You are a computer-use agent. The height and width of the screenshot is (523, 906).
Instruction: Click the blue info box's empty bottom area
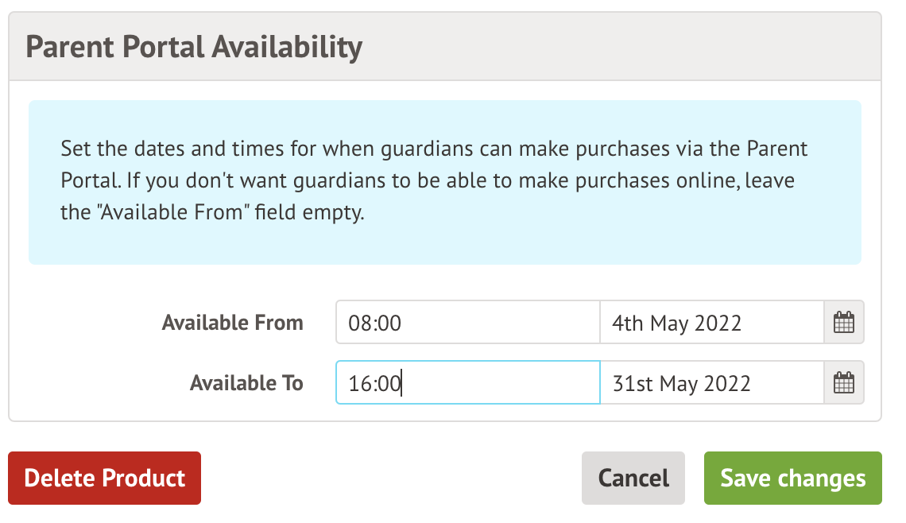click(445, 245)
